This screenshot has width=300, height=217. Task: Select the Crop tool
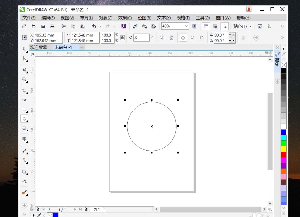click(x=25, y=70)
